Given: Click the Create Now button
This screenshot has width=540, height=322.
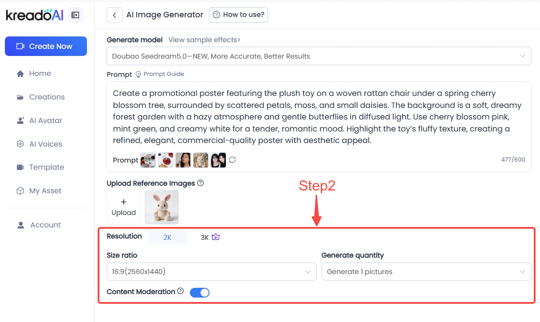Looking at the screenshot, I should point(46,46).
